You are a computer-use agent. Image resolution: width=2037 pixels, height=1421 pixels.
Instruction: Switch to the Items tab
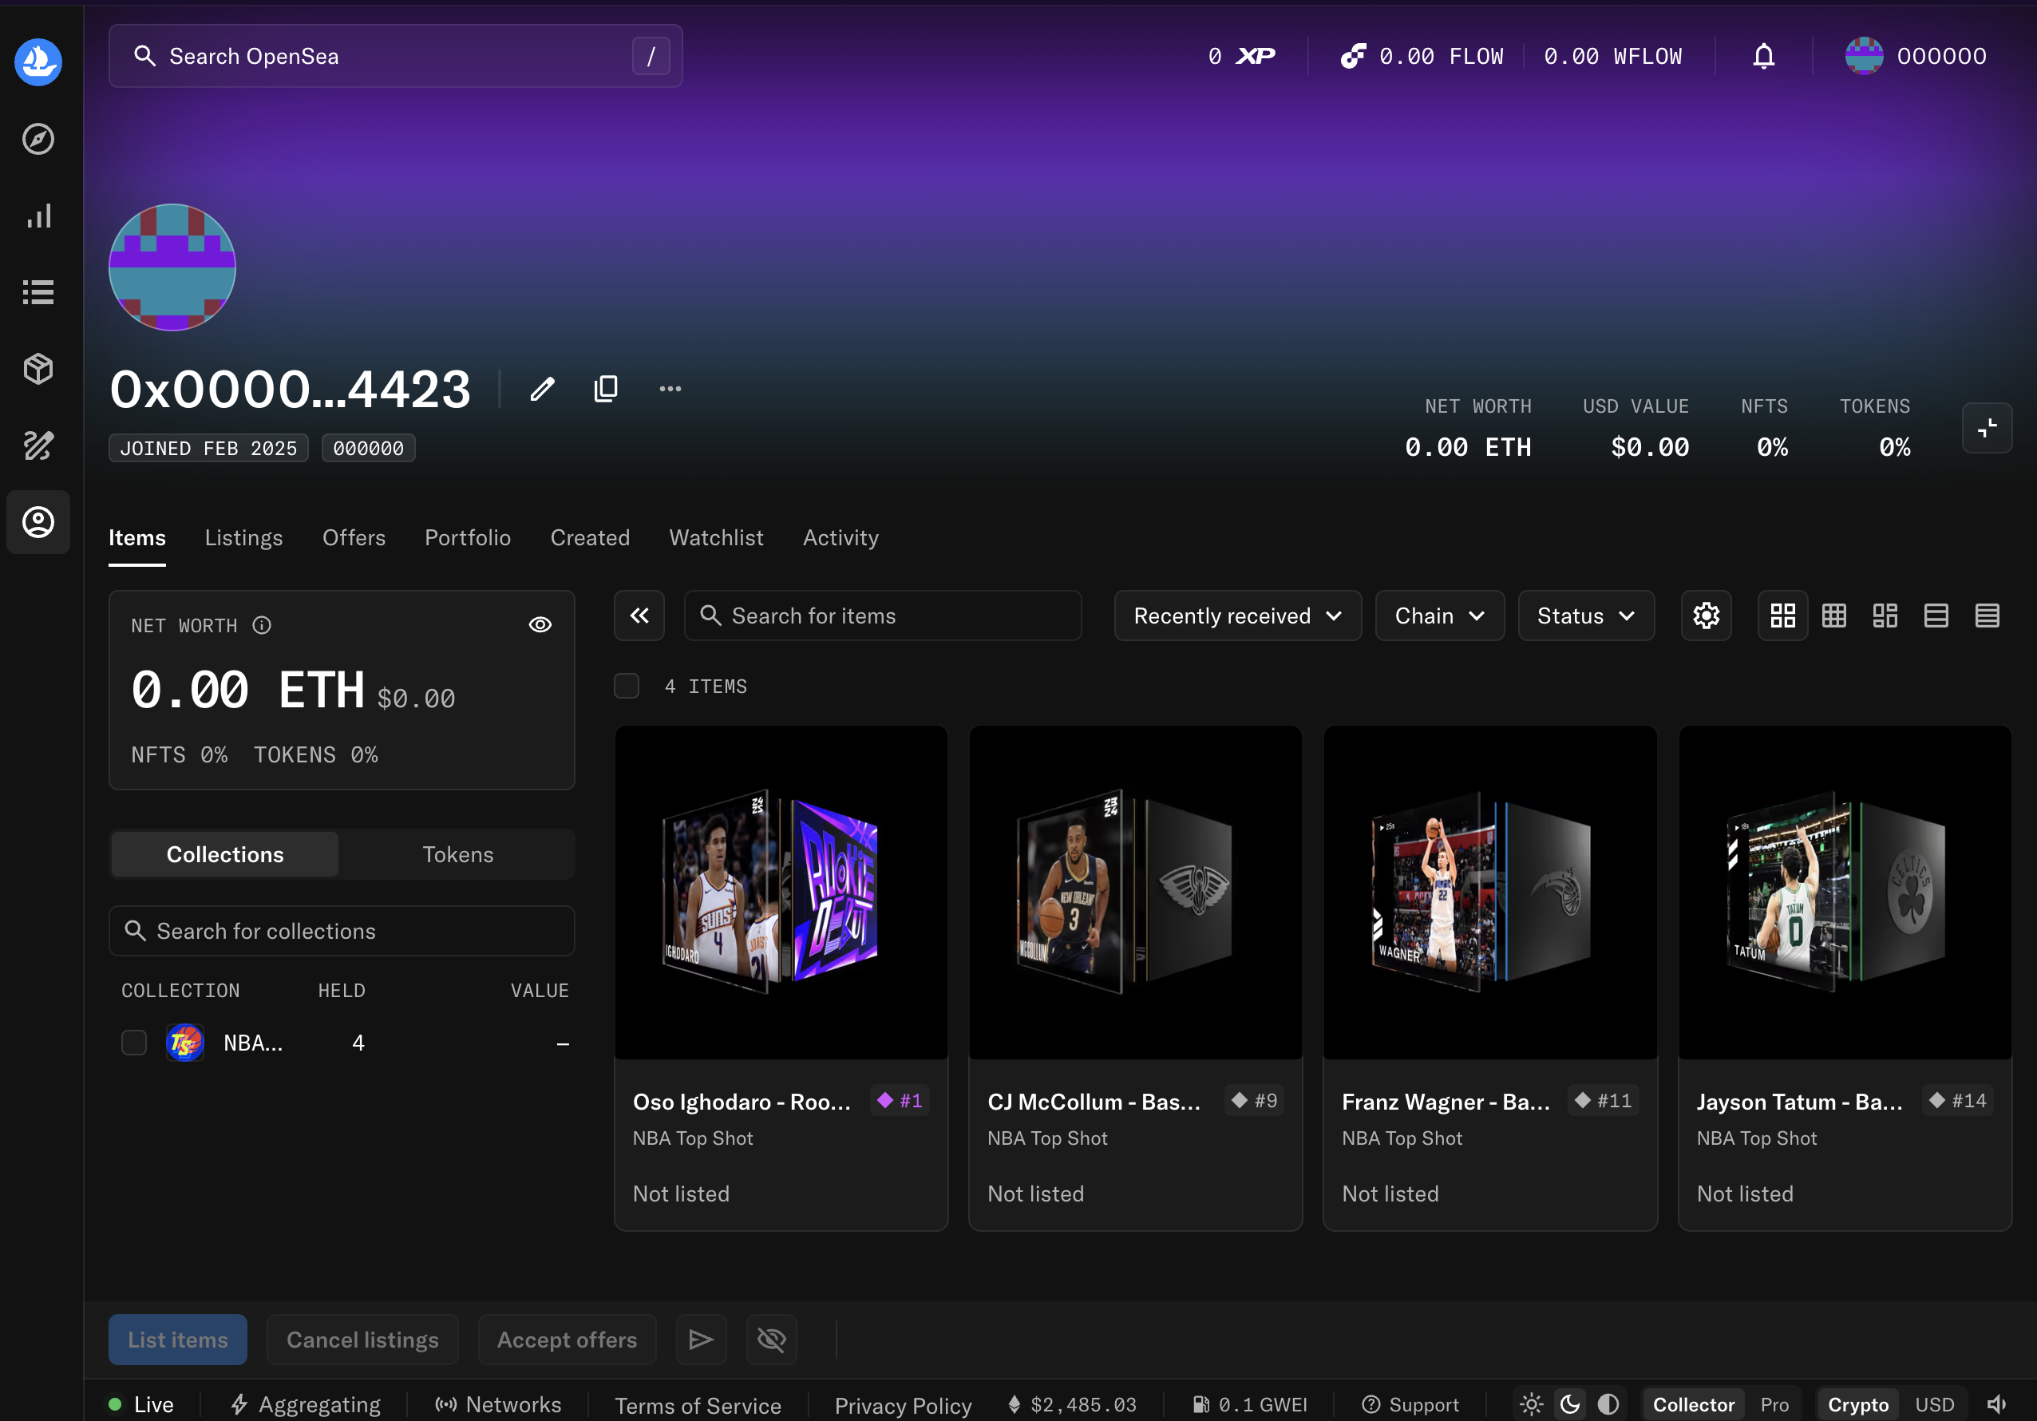coord(136,538)
